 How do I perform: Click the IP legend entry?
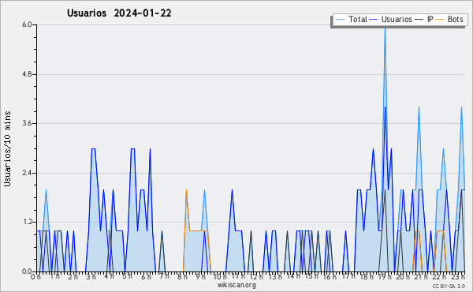point(424,19)
